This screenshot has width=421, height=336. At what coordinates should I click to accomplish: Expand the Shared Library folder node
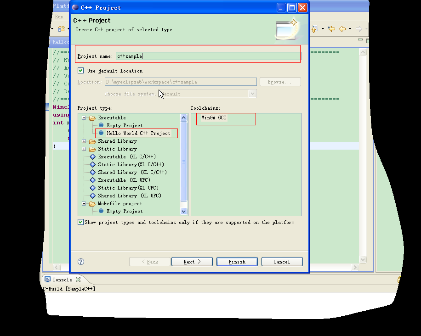84,141
